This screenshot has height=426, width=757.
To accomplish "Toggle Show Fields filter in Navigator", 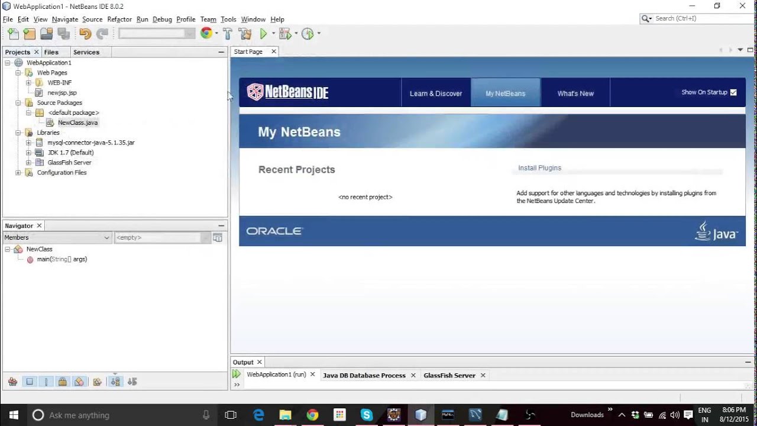I will click(x=29, y=382).
